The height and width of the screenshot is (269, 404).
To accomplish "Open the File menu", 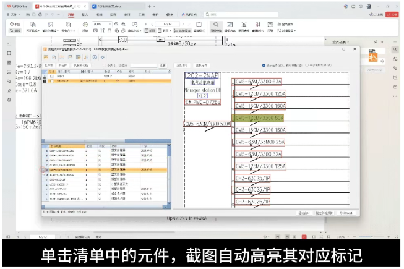I will coord(14,15).
